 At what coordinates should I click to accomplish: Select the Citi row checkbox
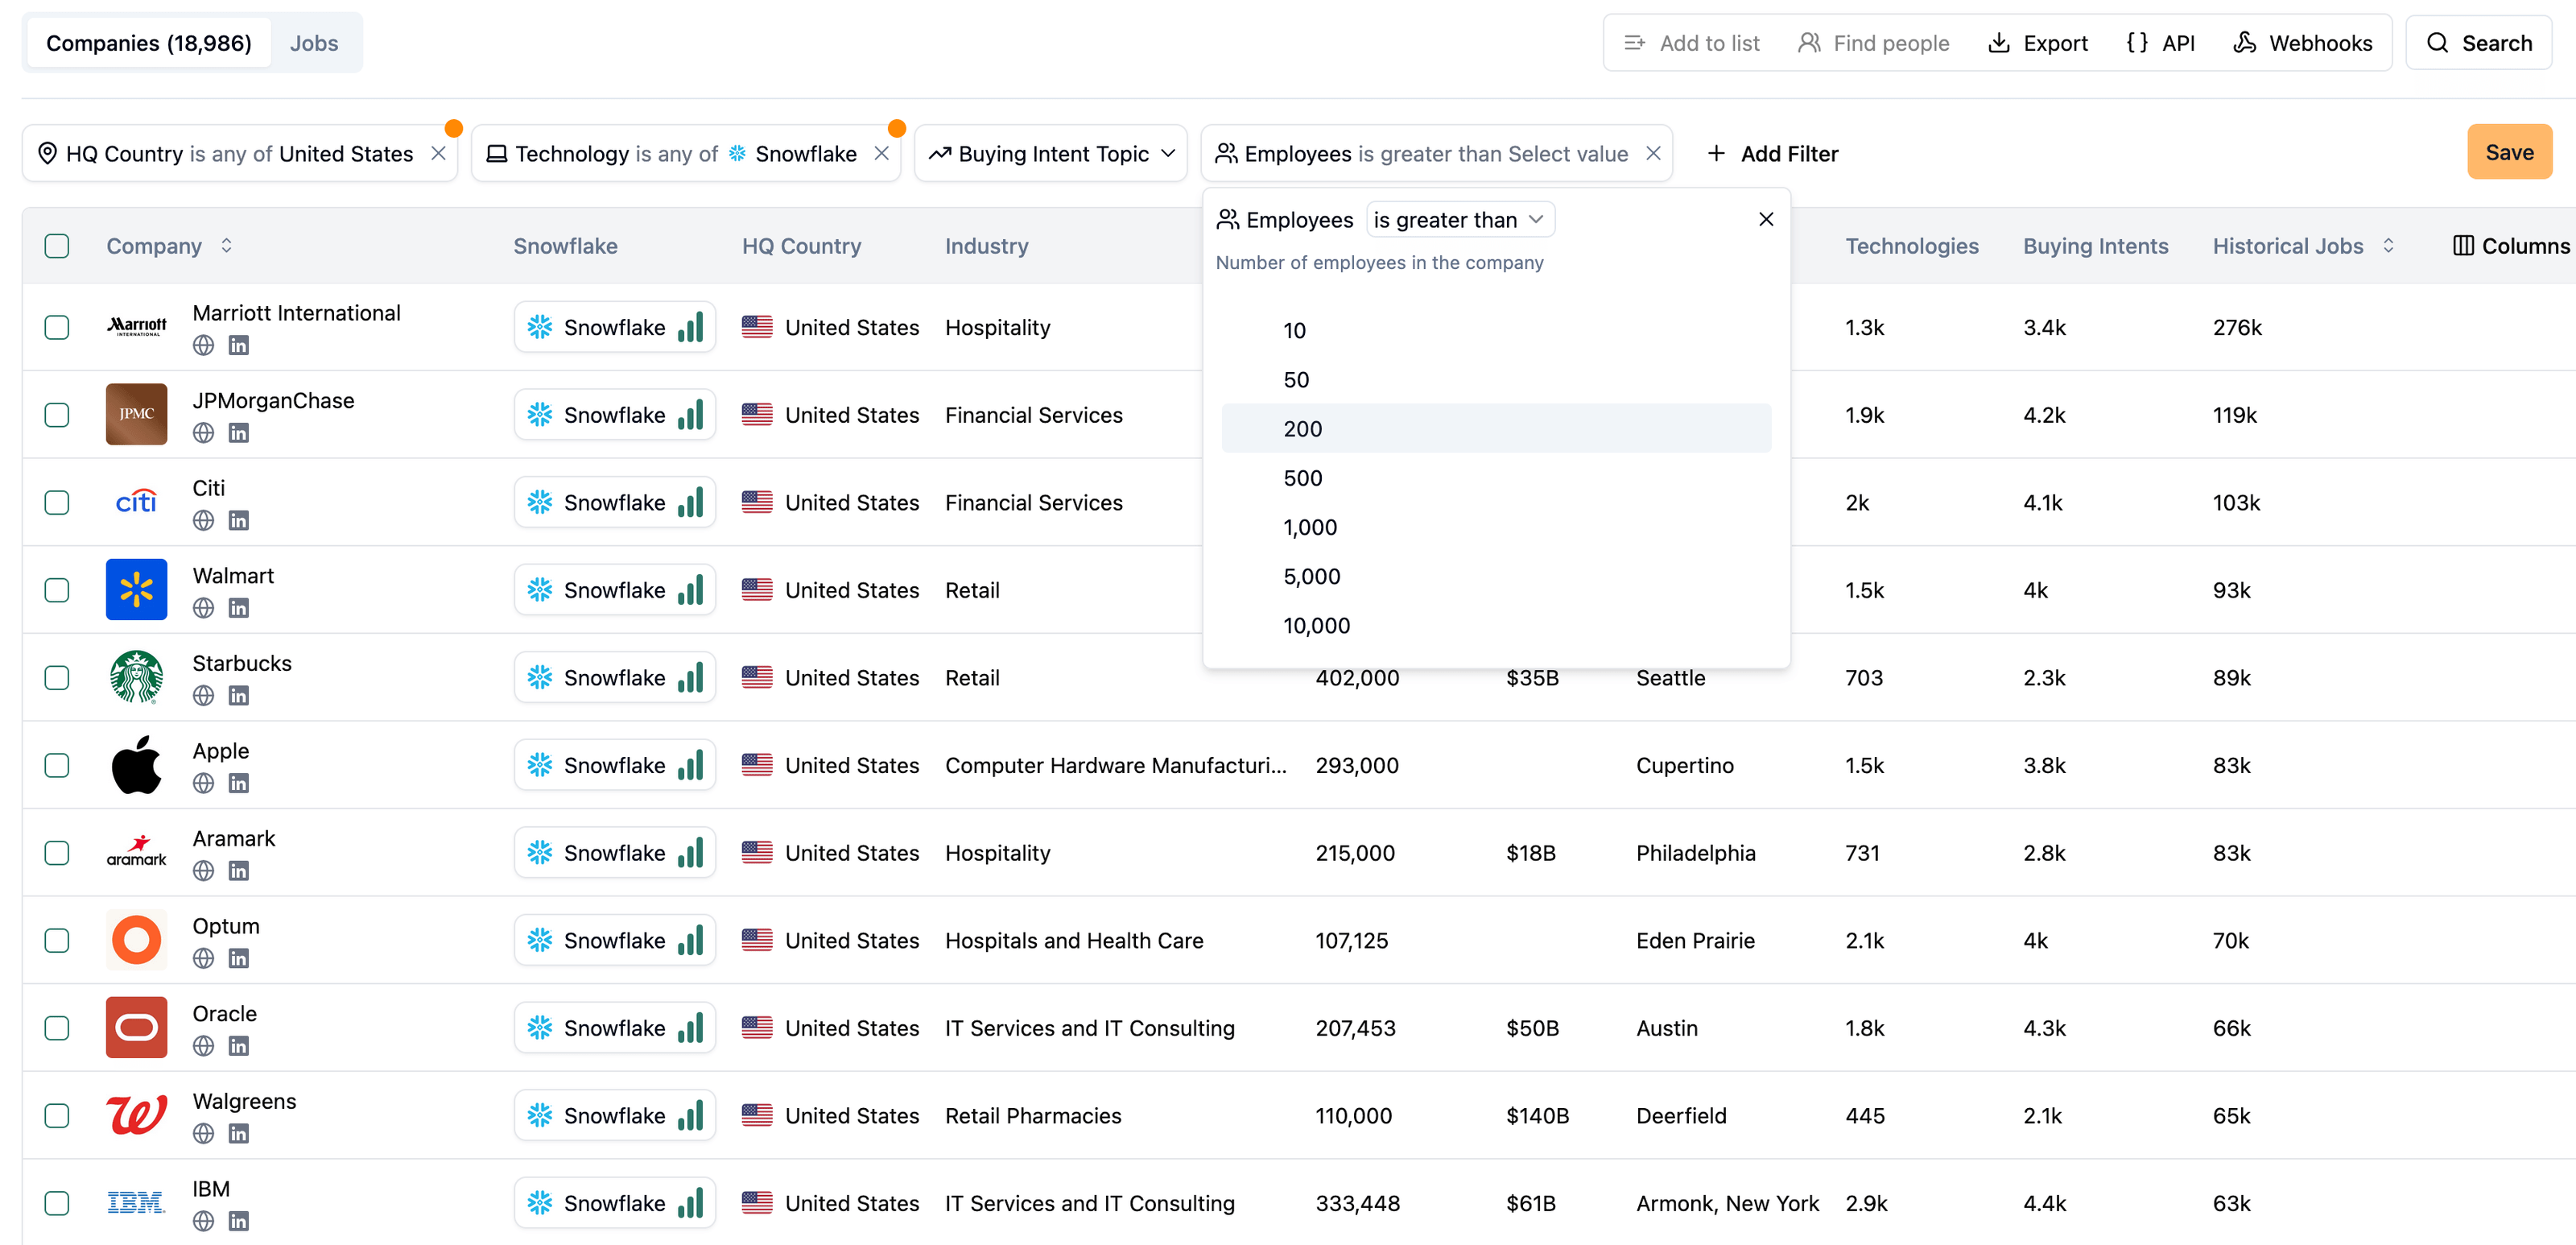click(57, 502)
